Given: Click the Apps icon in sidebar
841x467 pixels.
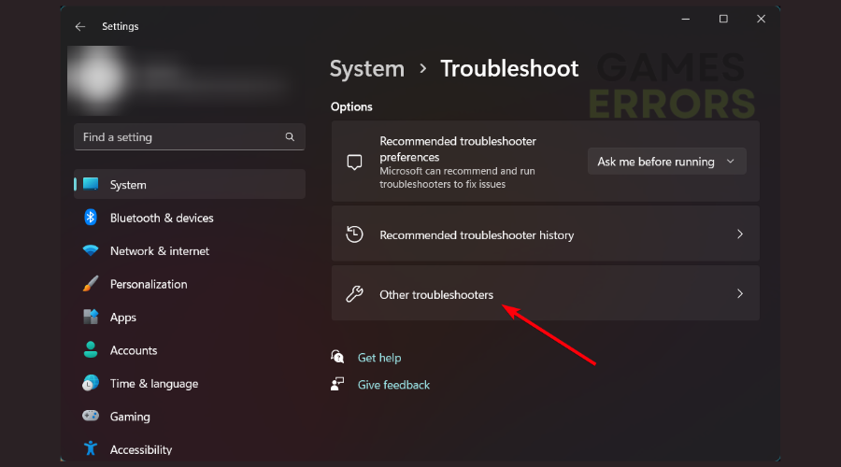Looking at the screenshot, I should [x=91, y=318].
